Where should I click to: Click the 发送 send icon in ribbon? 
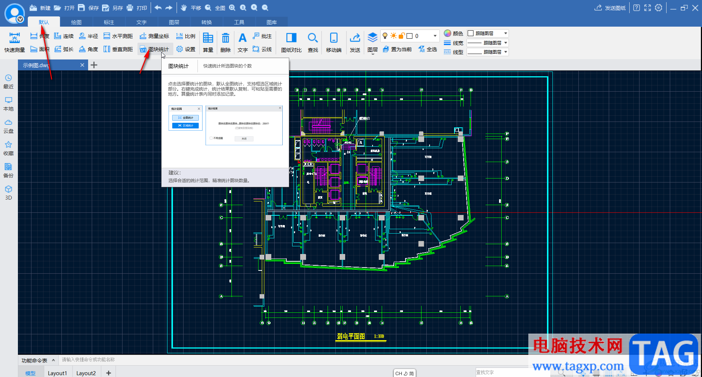[355, 42]
